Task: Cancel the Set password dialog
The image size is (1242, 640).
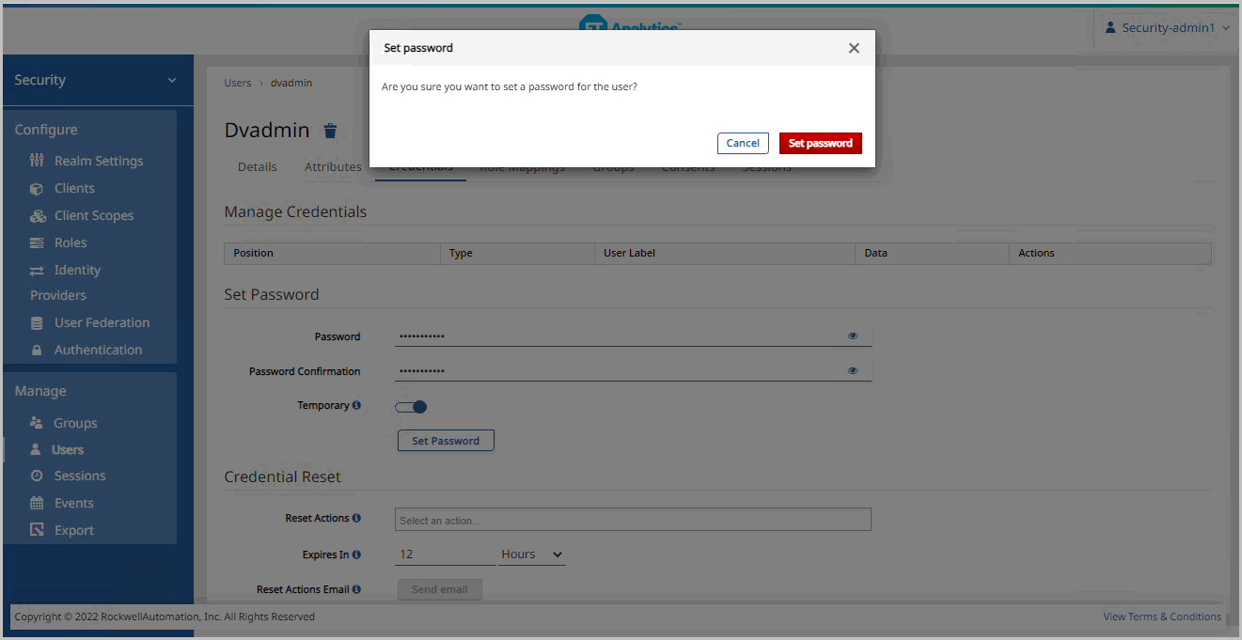Action: point(743,143)
